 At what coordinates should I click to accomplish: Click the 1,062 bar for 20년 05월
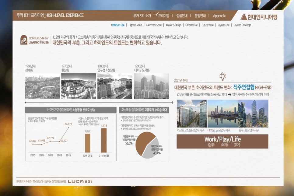point(88,143)
